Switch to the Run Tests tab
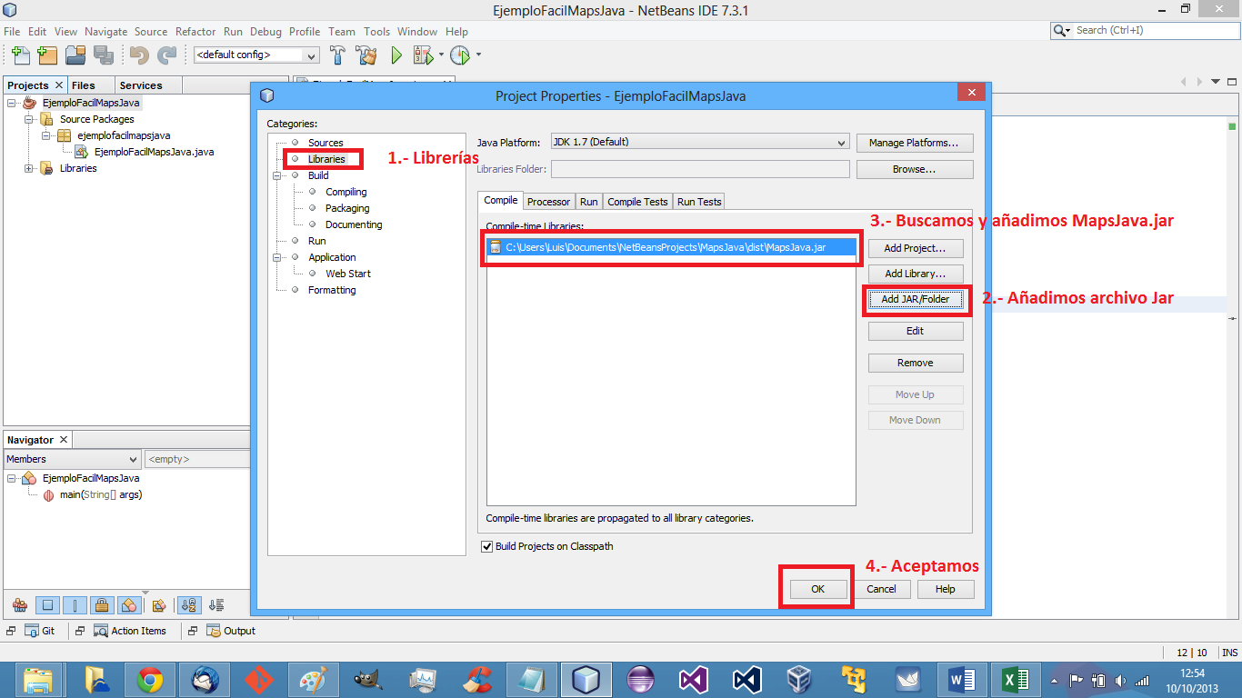 tap(699, 202)
